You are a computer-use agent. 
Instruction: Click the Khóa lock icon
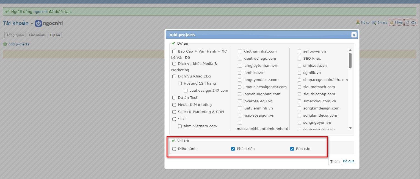point(391,23)
